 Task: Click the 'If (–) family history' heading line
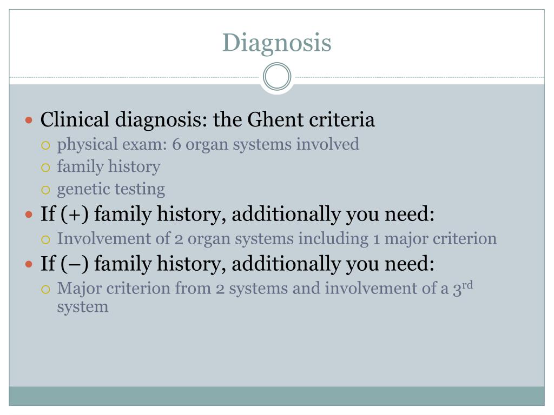point(238,264)
